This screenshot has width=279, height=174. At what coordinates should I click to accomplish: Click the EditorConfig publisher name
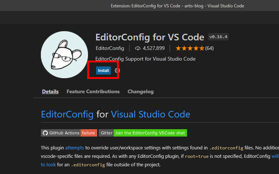coord(110,48)
